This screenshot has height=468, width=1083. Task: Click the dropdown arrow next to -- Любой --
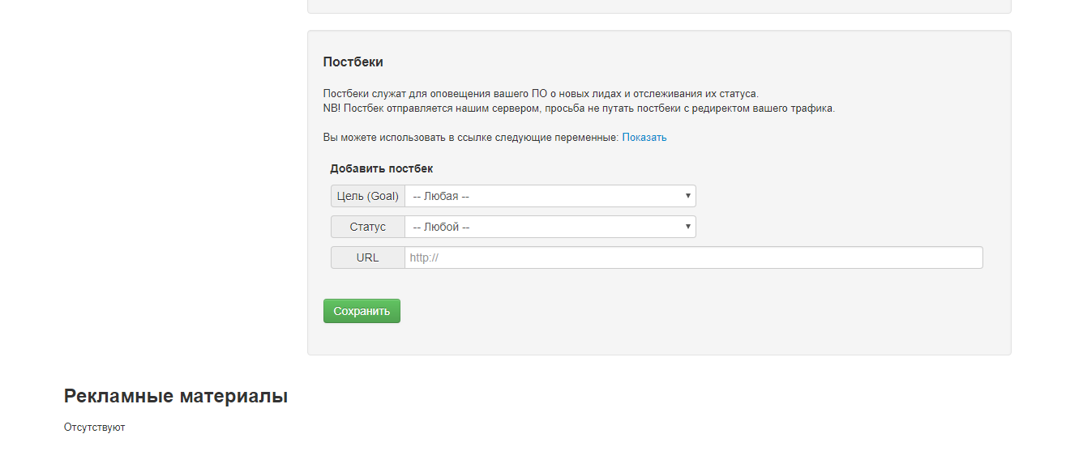[x=687, y=227]
